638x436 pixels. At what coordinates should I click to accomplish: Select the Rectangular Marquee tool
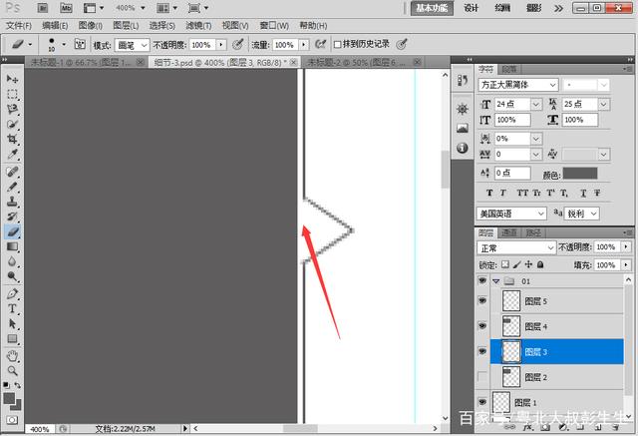(x=12, y=94)
